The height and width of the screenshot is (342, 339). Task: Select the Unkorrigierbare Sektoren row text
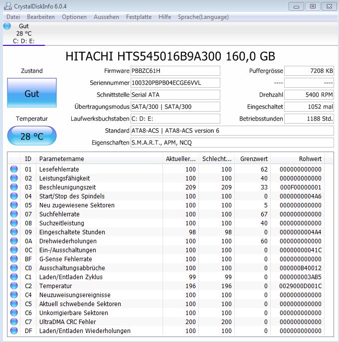(73, 313)
